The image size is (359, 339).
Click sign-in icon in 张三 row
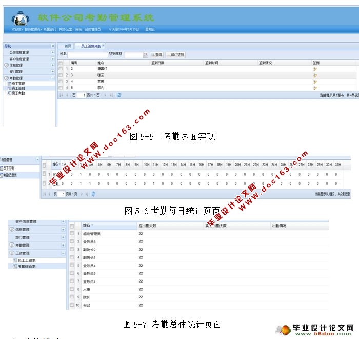[315, 75]
